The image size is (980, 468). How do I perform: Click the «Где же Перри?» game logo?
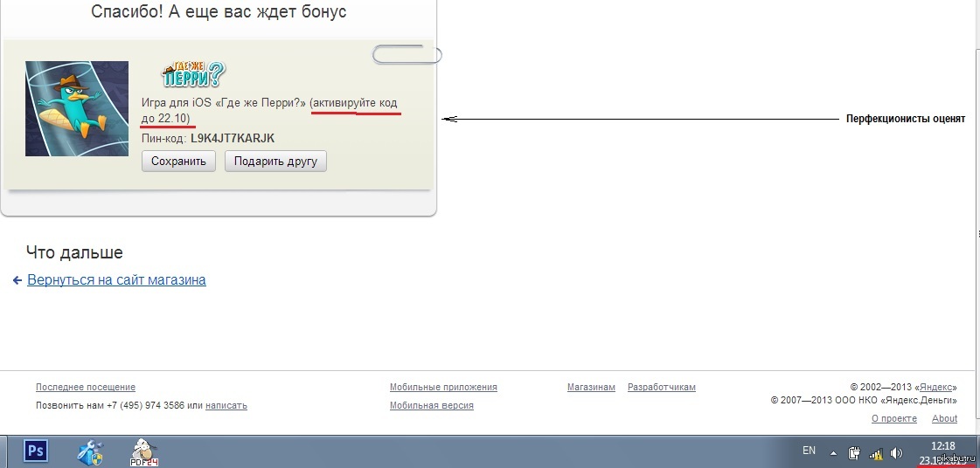[192, 76]
